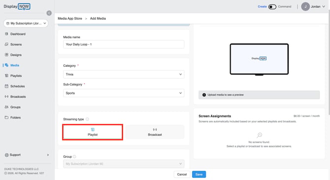The height and width of the screenshot is (180, 330).
Task: Click the Add Media breadcrumb
Action: pyautogui.click(x=98, y=19)
